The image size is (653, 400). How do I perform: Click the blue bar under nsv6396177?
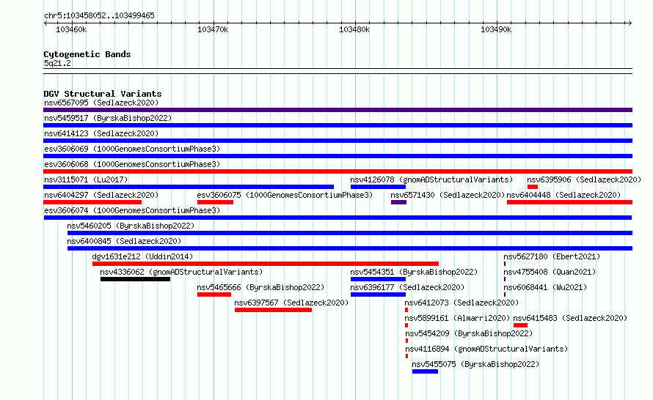coord(378,295)
